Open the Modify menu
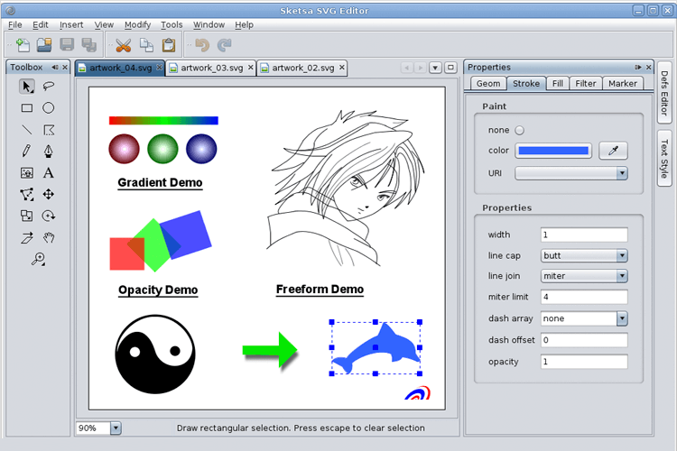The height and width of the screenshot is (451, 677). pyautogui.click(x=137, y=24)
